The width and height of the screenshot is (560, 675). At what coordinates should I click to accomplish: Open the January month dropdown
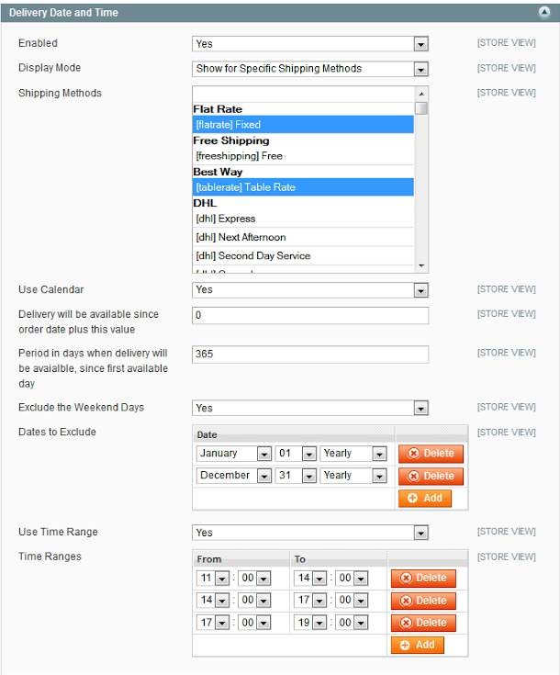pos(233,454)
